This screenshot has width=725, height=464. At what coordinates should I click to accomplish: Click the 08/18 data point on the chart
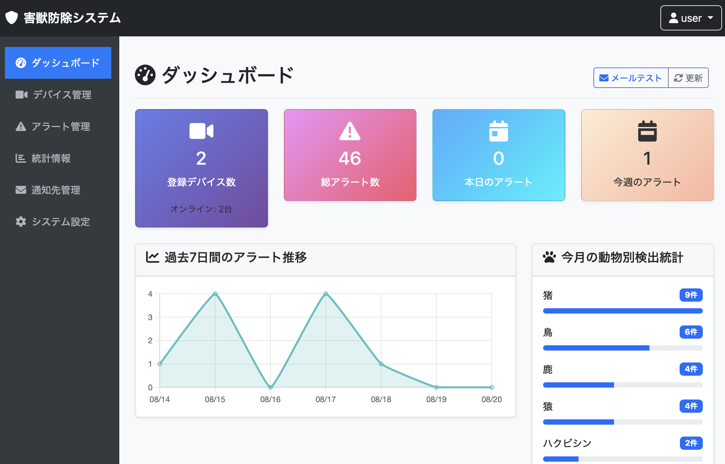381,364
